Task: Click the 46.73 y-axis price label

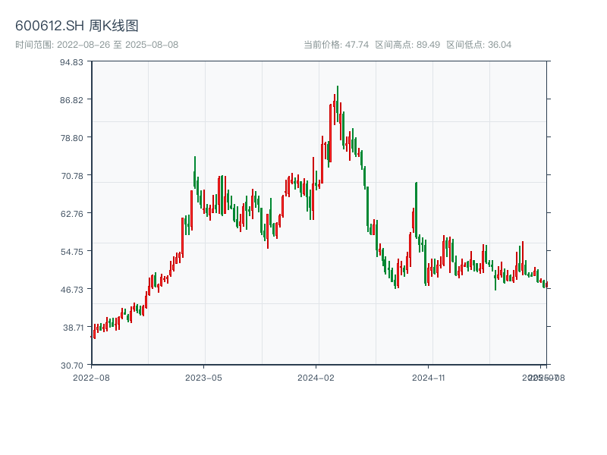Action: 71,290
